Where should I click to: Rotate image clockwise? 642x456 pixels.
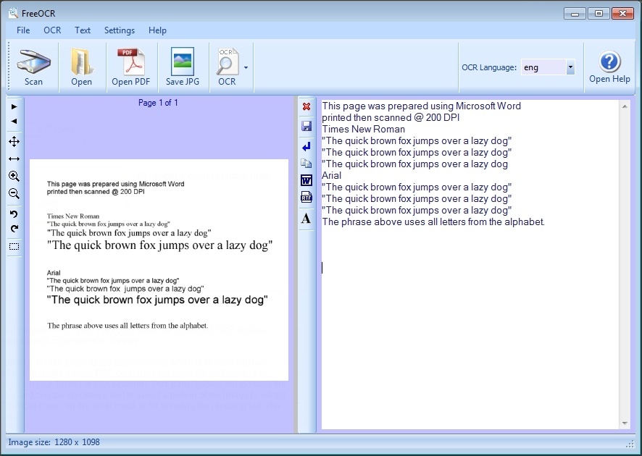[14, 229]
